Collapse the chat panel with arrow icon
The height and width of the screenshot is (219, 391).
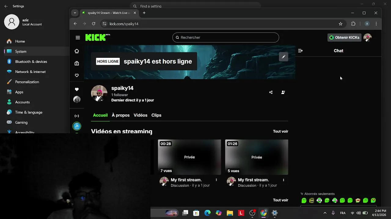pos(300,51)
